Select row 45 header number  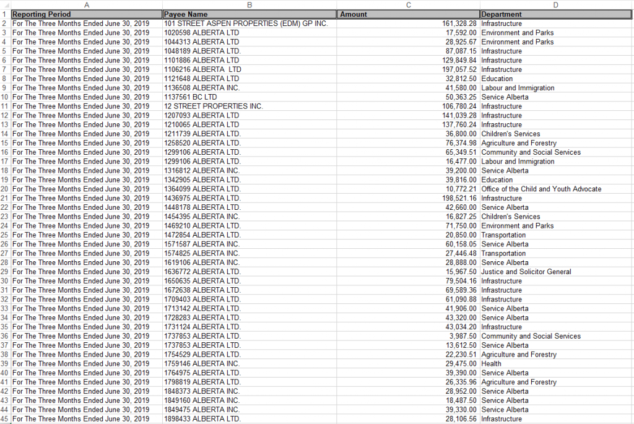point(5,419)
